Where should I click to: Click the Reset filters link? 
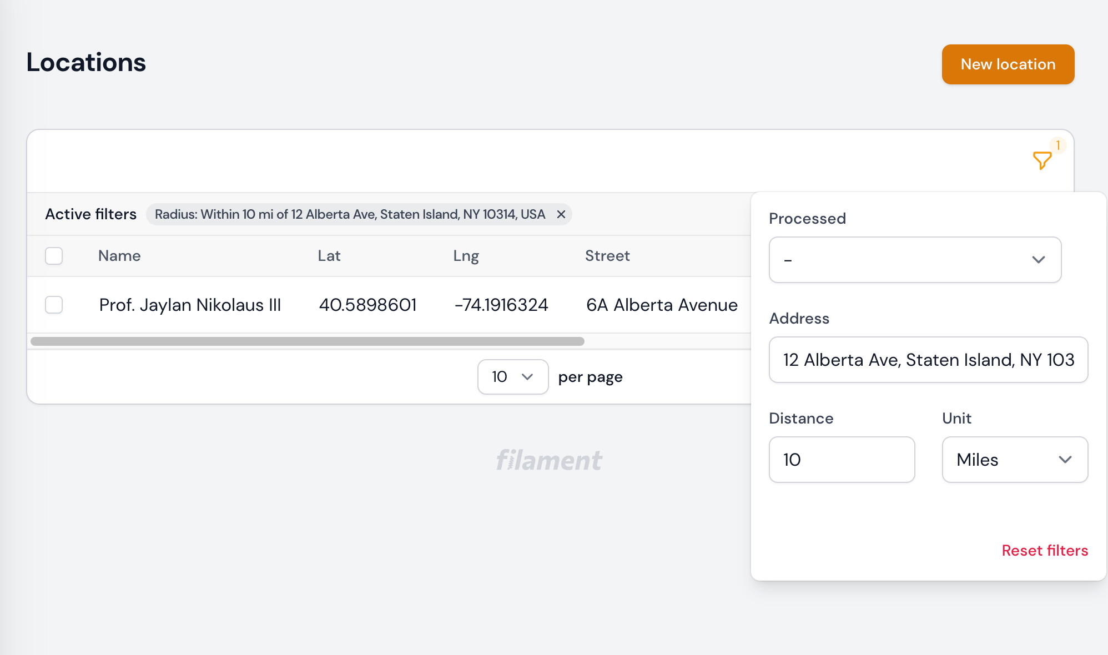click(1044, 551)
